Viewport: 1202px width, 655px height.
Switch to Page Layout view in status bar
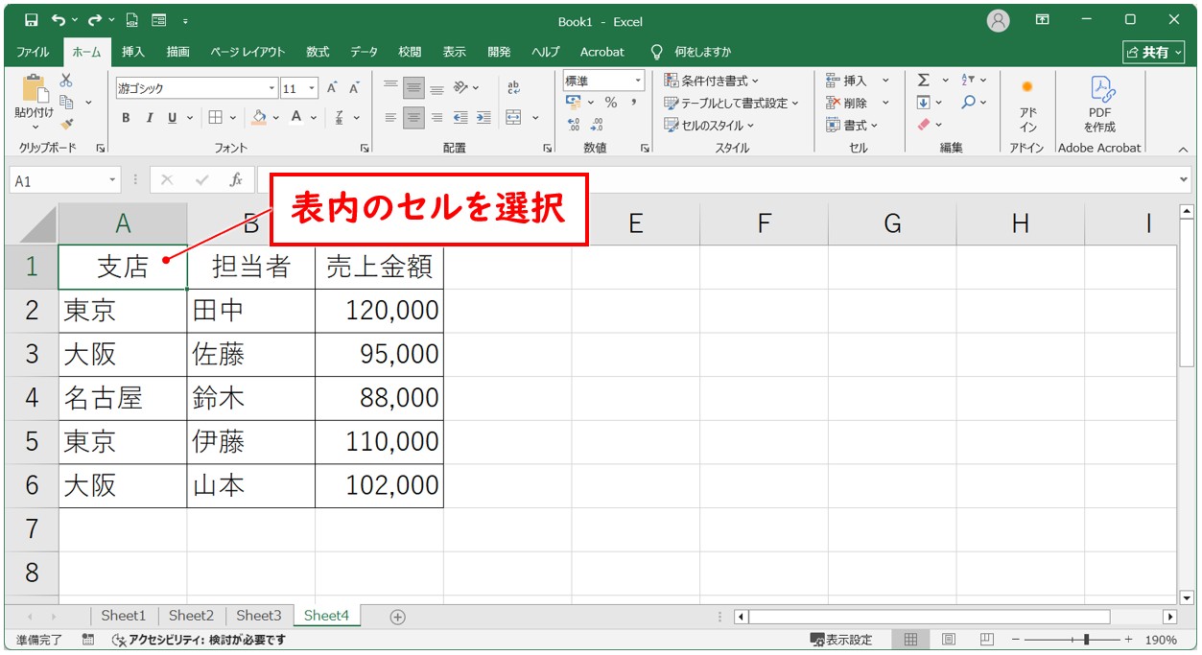(948, 640)
